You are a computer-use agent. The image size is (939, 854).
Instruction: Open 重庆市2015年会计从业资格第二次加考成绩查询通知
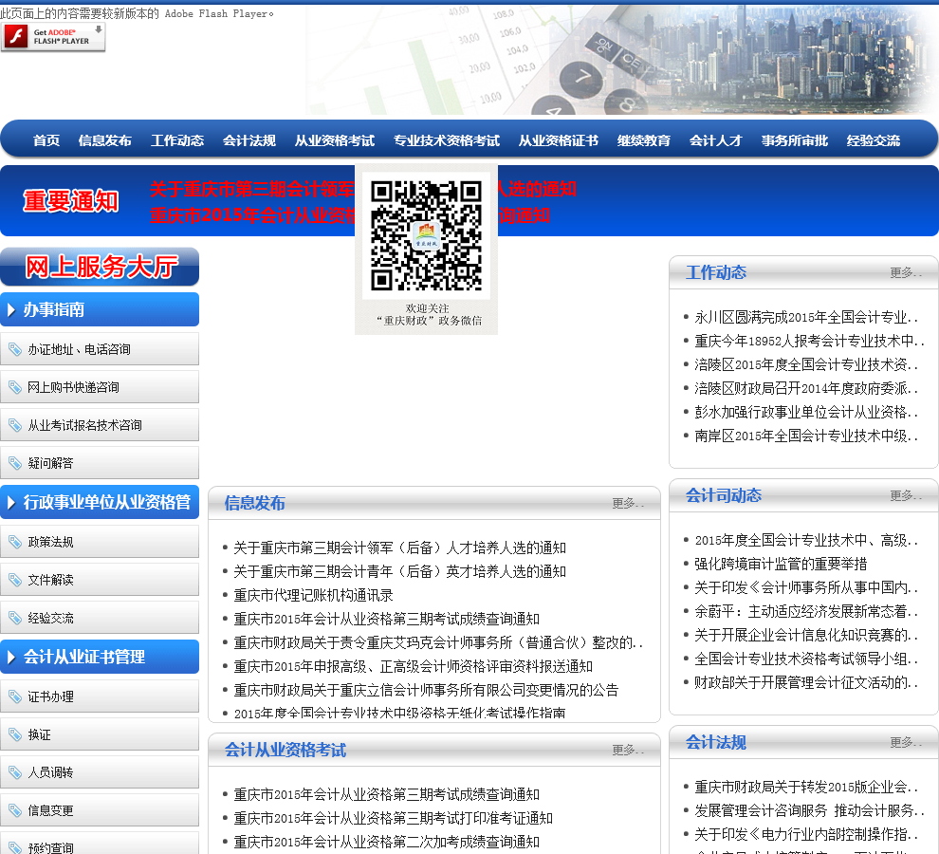(386, 842)
